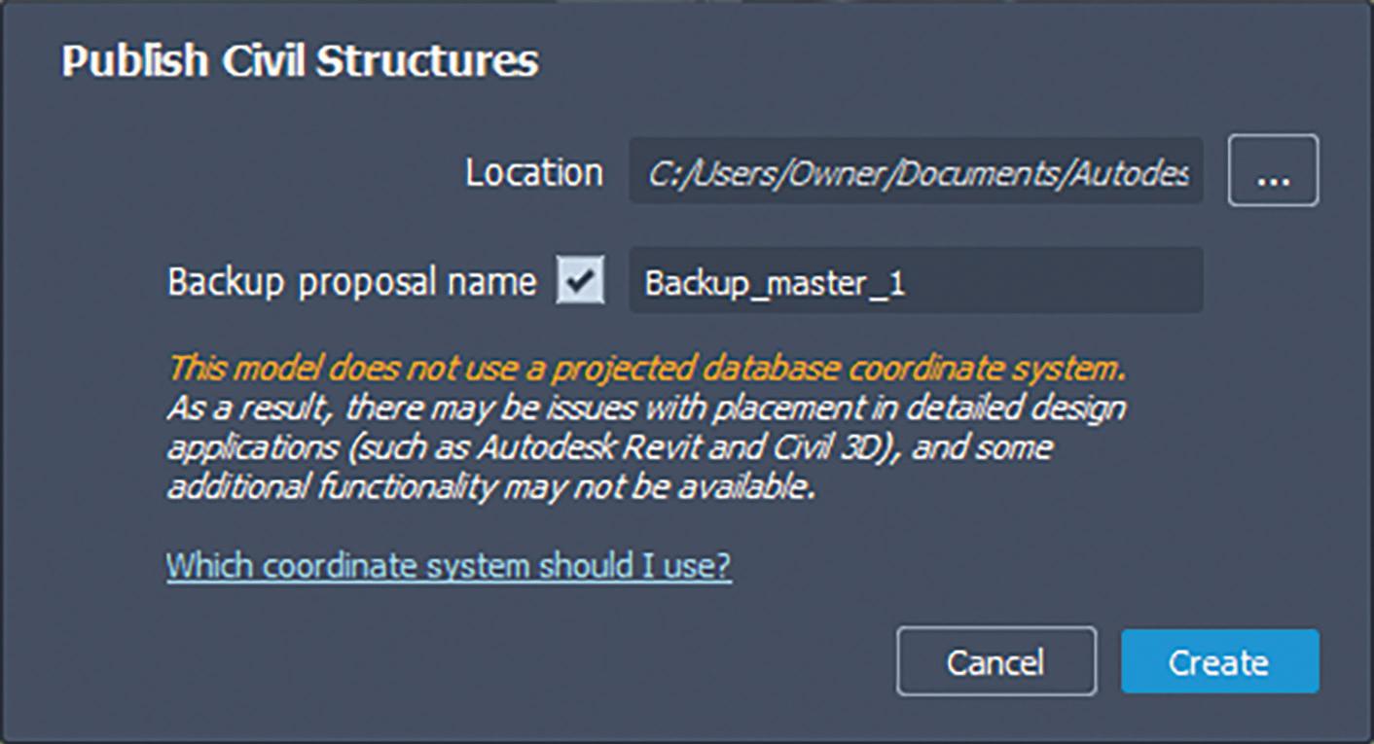Image resolution: width=1374 pixels, height=744 pixels.
Task: Dismiss the dialog using the Cancel button
Action: click(x=996, y=661)
